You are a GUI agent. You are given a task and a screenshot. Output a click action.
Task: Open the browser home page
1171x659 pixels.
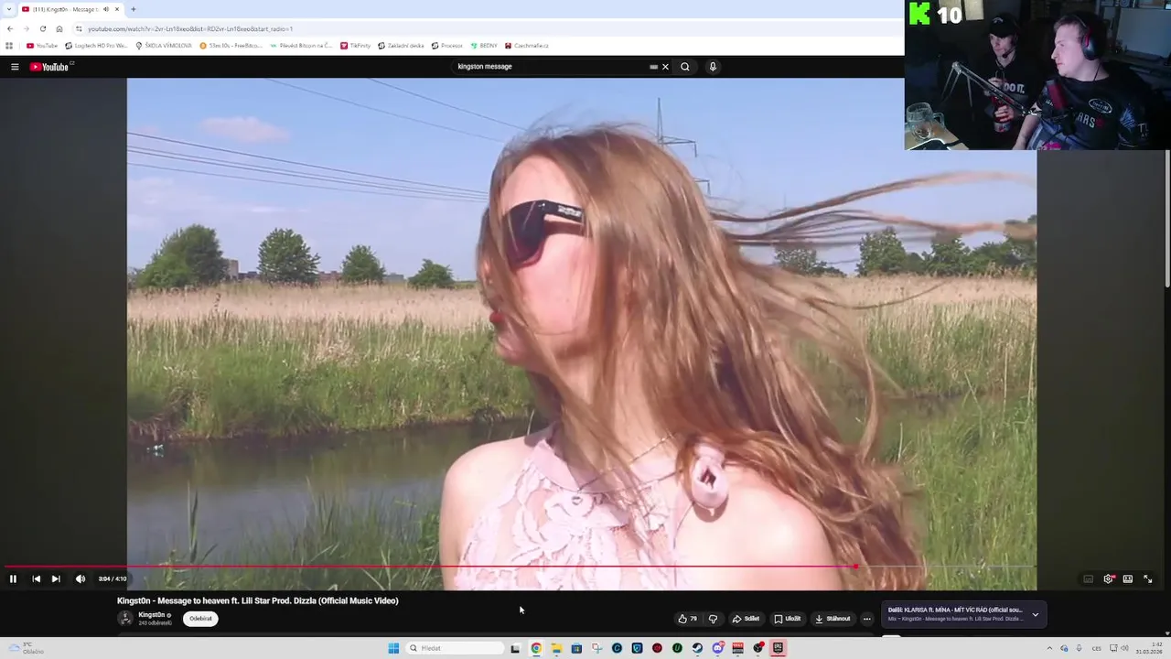[59, 28]
